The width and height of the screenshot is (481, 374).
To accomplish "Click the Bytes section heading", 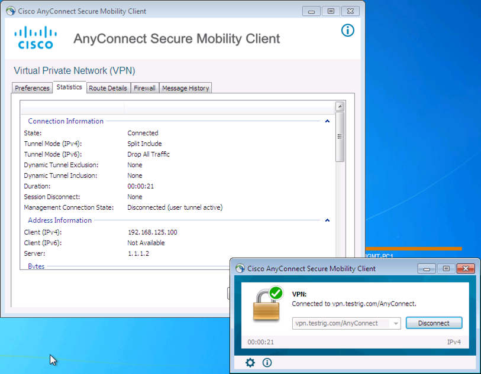I will coord(36,266).
